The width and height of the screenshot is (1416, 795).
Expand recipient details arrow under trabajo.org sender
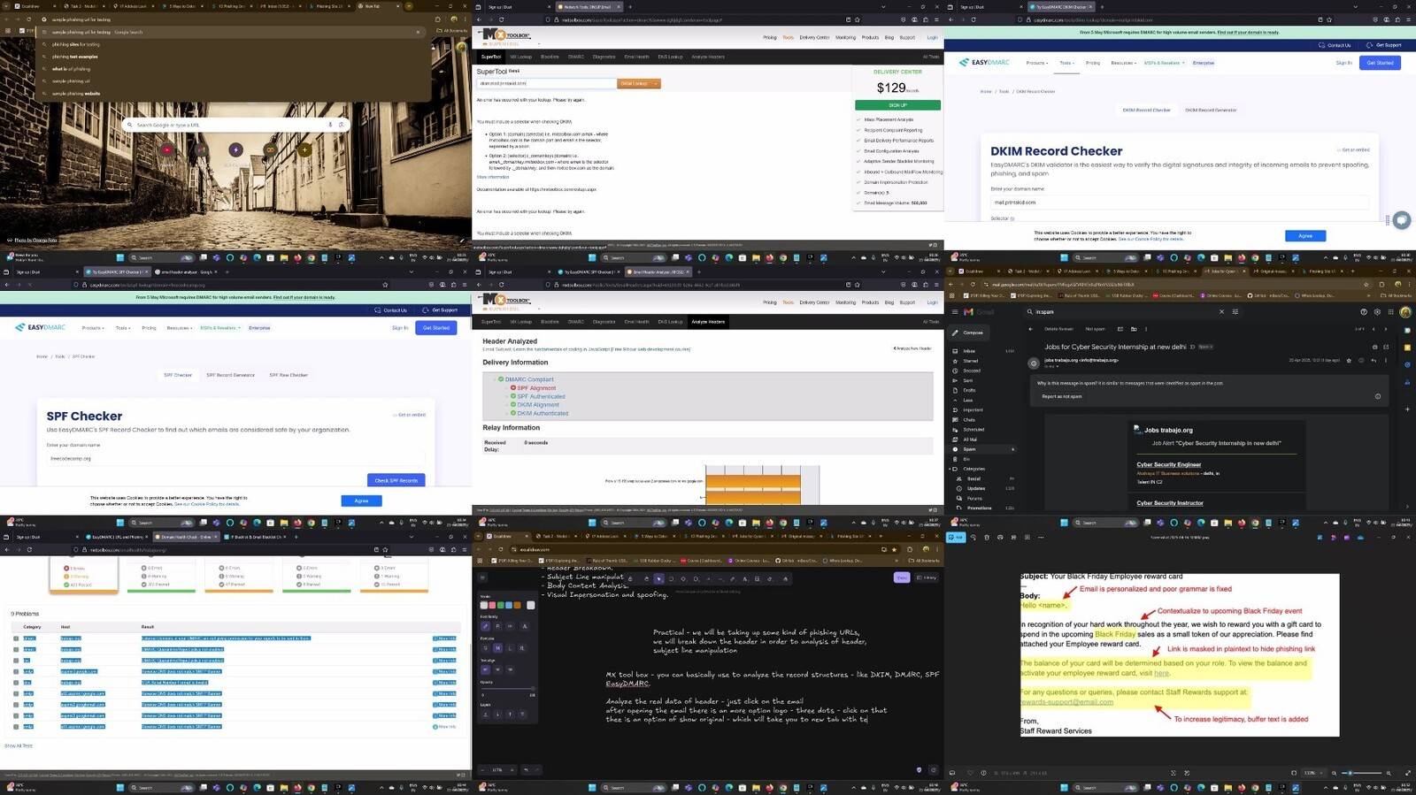(1057, 366)
